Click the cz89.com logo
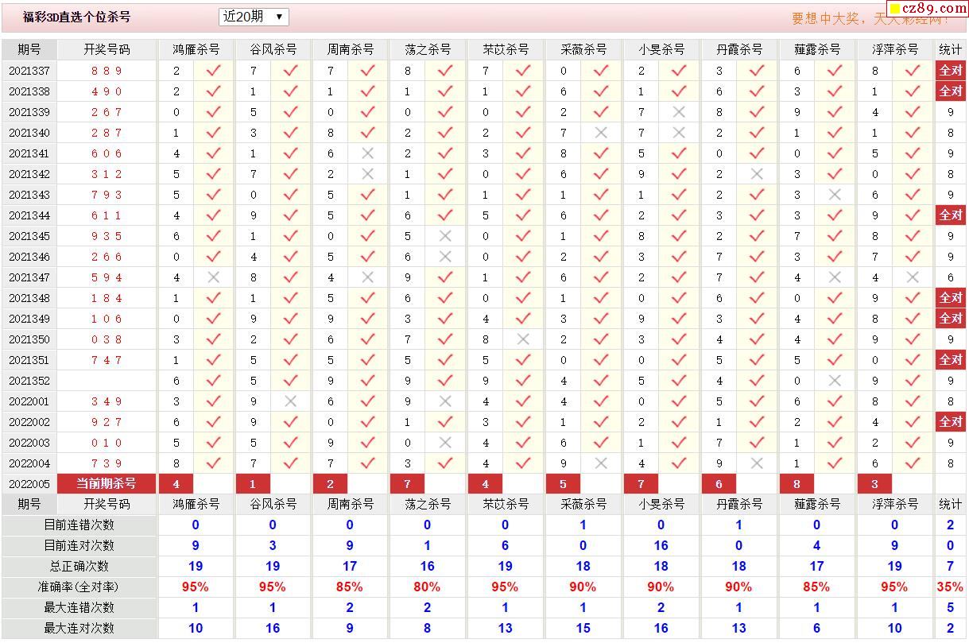This screenshot has width=969, height=643. coord(926,9)
